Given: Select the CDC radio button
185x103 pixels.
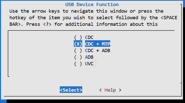Looking at the screenshot, I should pos(78,37).
